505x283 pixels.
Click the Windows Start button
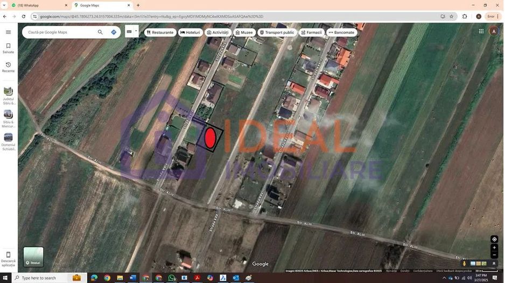point(5,278)
